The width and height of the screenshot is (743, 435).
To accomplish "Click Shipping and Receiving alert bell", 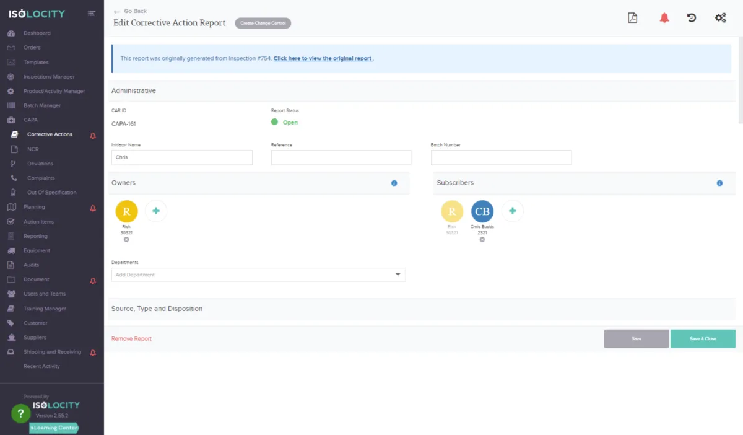I will [x=93, y=353].
